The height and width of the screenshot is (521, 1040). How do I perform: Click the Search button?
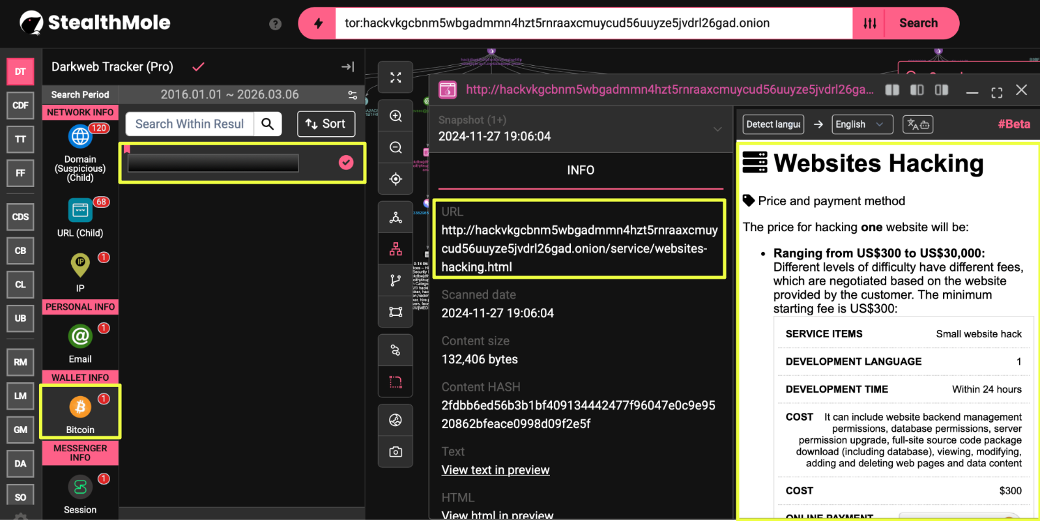pyautogui.click(x=918, y=23)
